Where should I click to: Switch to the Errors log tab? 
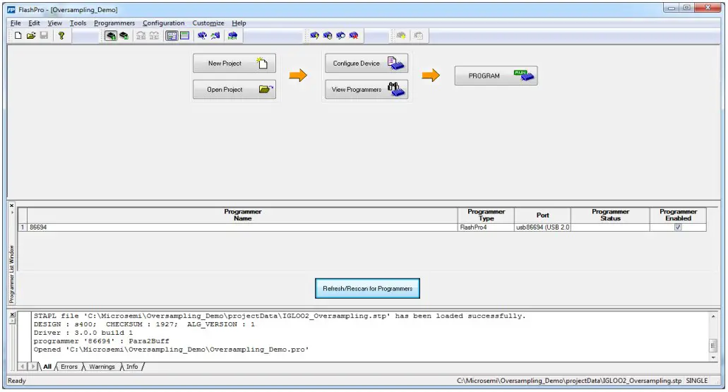pyautogui.click(x=69, y=367)
